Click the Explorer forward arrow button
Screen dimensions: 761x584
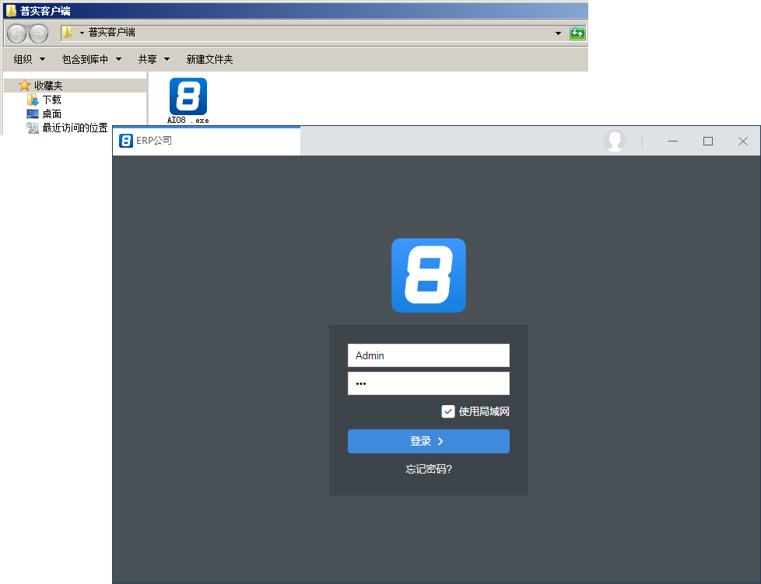tap(38, 33)
